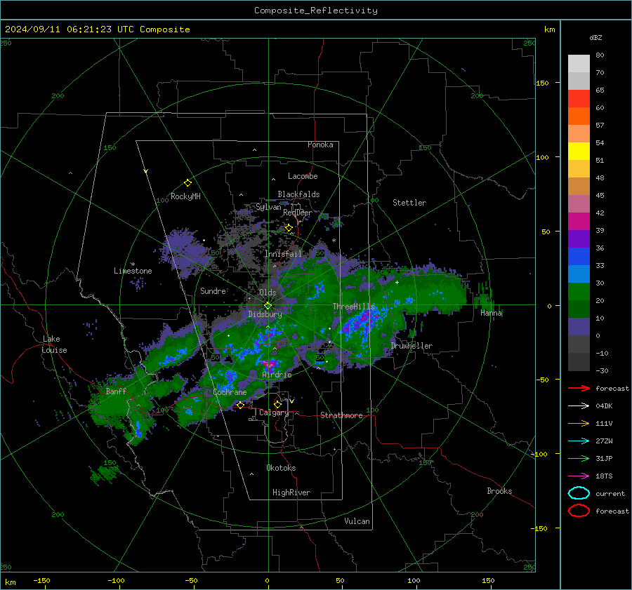Click the Blackfalds label
The height and width of the screenshot is (590, 632).
(298, 194)
